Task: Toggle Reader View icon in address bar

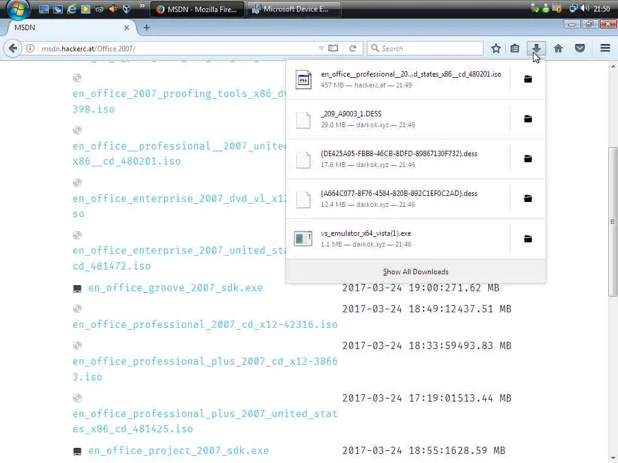Action: click(x=333, y=48)
